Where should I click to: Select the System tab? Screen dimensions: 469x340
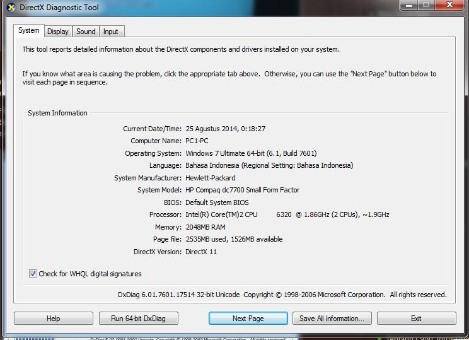[x=29, y=30]
